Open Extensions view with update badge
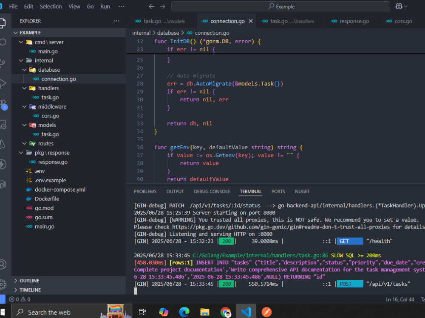Viewport: 425px width, 318px height. click(3, 105)
